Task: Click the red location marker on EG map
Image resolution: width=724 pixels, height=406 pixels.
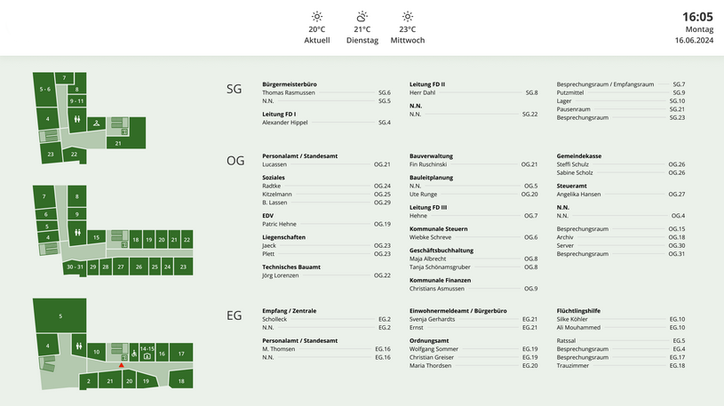Action: [122, 364]
